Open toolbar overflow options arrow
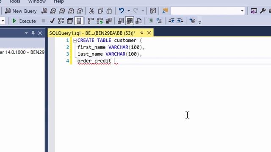Viewport: 271px width, 152px height. point(200,22)
